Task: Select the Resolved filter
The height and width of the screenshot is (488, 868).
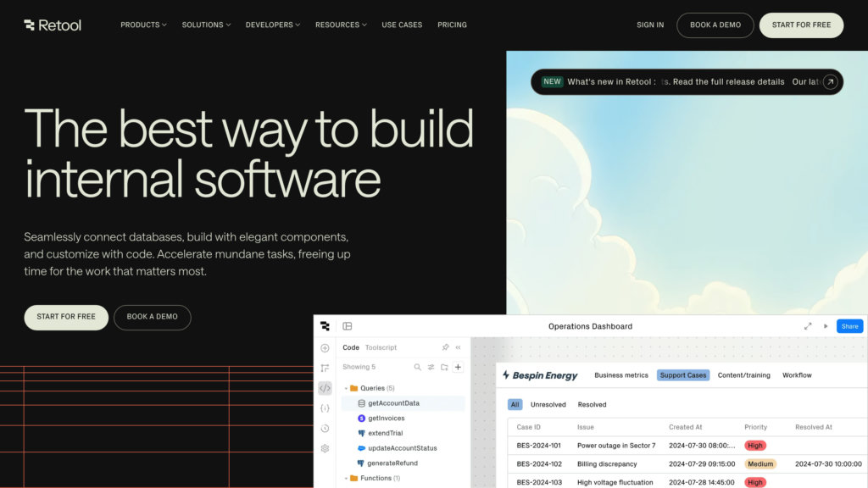Action: [592, 405]
